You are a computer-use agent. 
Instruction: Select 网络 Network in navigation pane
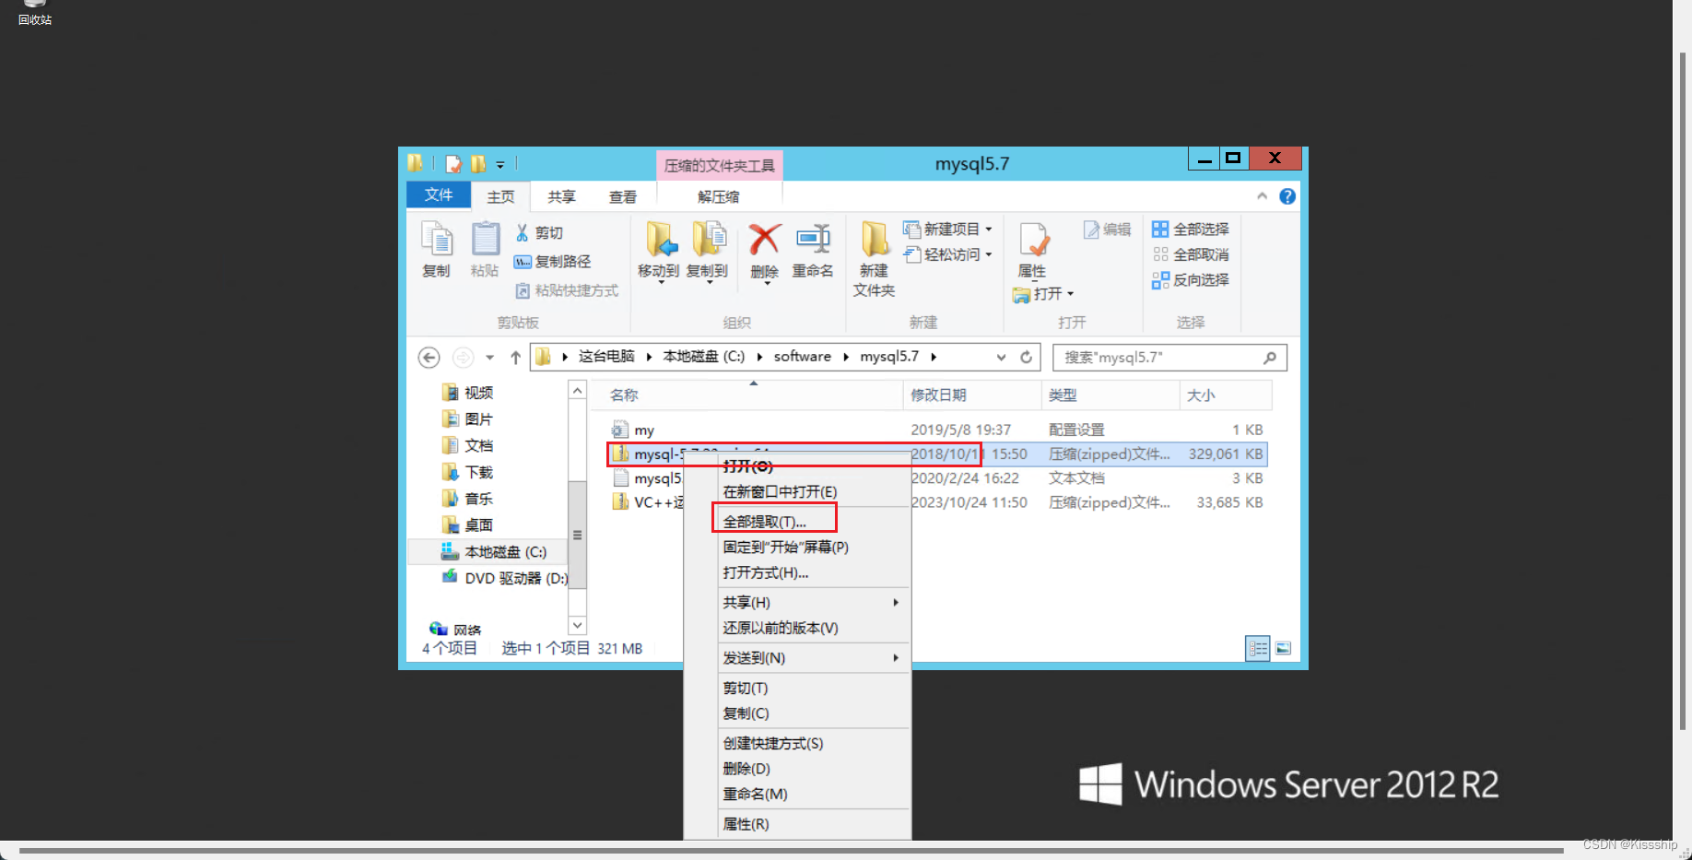point(456,630)
